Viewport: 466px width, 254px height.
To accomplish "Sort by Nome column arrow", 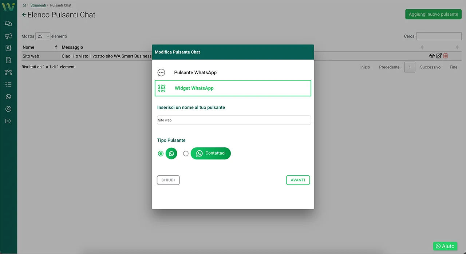I will point(56,47).
